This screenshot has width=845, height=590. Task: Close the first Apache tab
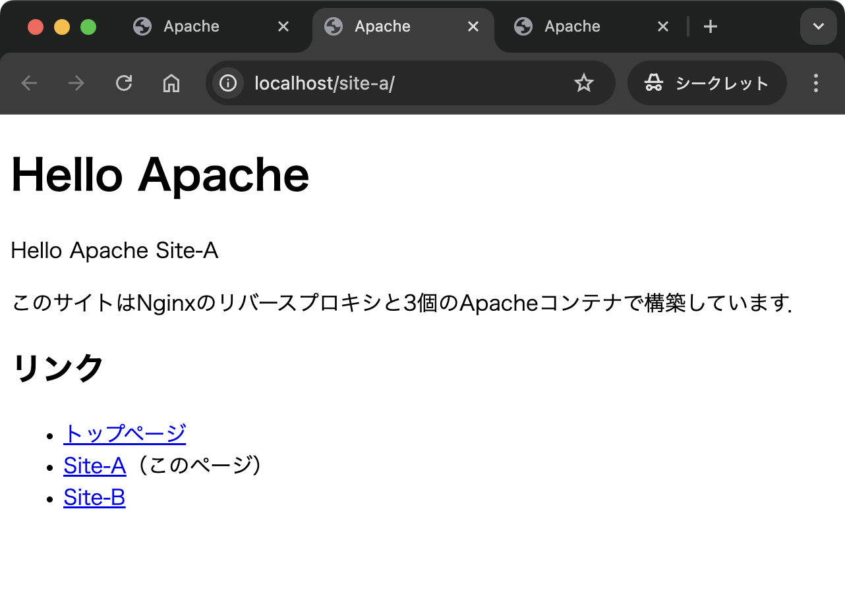(x=283, y=27)
